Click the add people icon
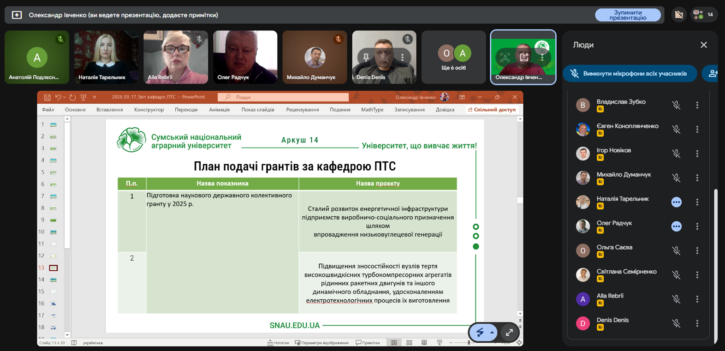This screenshot has width=725, height=351. point(713,74)
